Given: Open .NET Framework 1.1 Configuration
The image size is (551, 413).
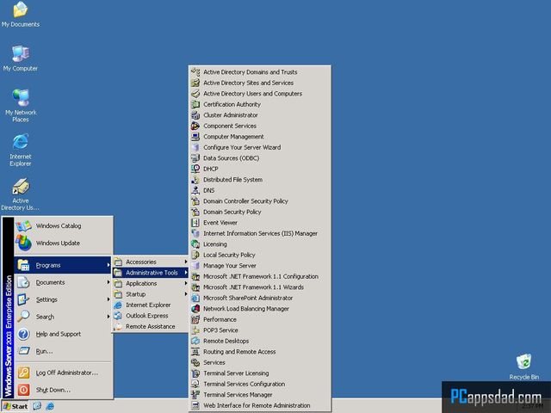Looking at the screenshot, I should pyautogui.click(x=260, y=276).
